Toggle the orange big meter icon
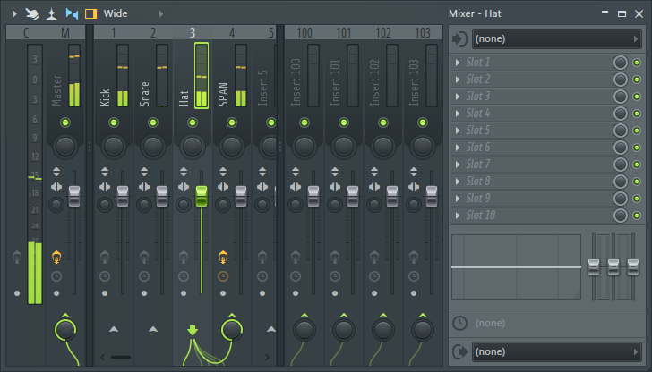Screen dimensions: 652x372 point(90,13)
